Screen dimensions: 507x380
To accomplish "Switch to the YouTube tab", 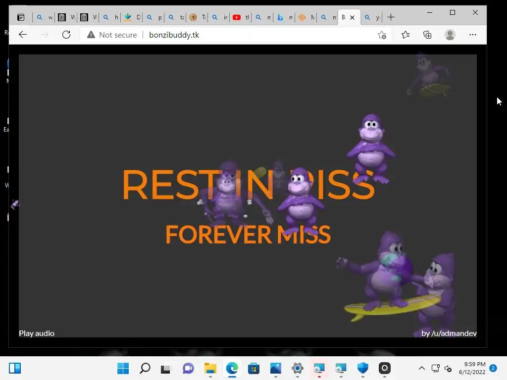I will [x=241, y=17].
